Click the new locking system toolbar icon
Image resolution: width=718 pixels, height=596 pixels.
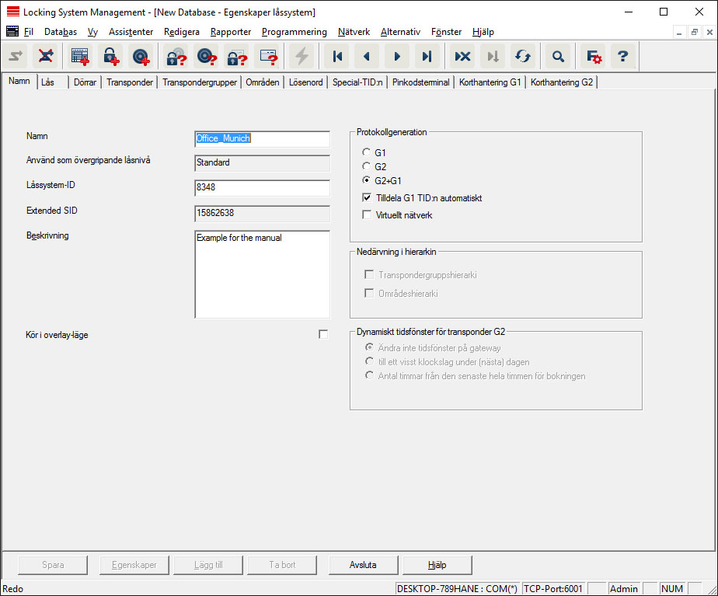click(x=80, y=56)
